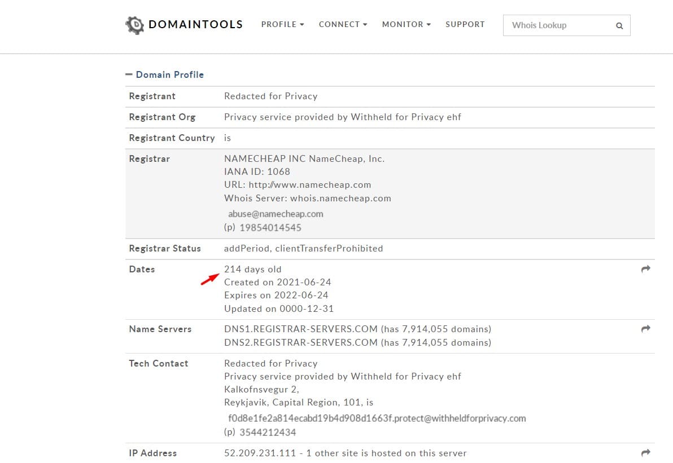Click the "Tech Contact" row label
Viewport: 673px width, 463px height.
pos(159,364)
